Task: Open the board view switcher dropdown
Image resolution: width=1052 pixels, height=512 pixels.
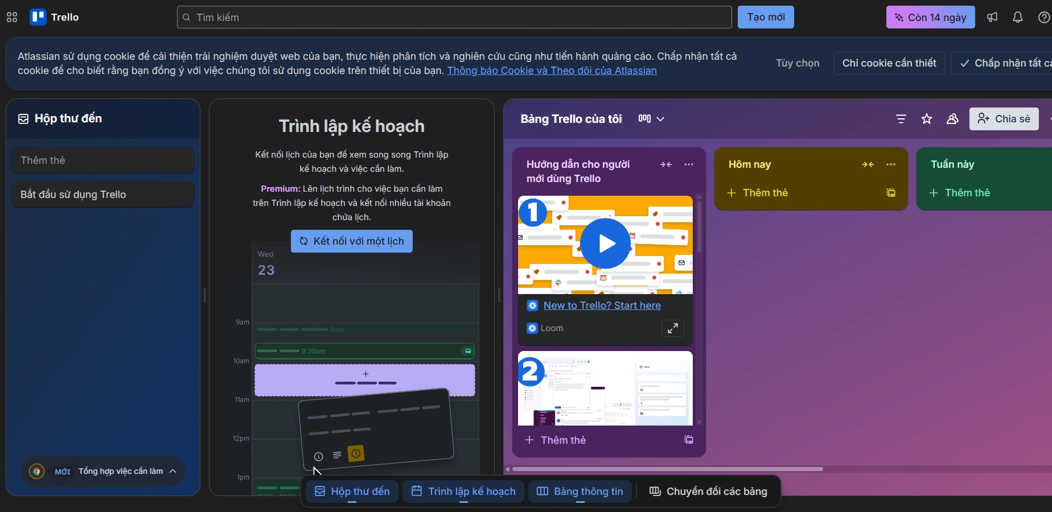Action: (651, 119)
